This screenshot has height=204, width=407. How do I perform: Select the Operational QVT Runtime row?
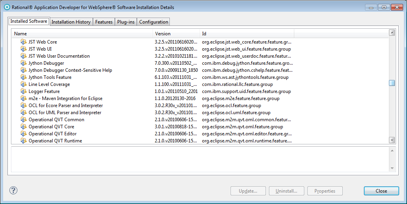tap(55, 141)
